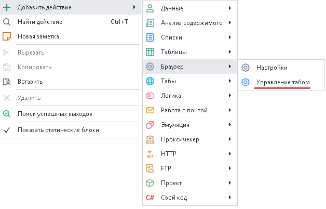The width and height of the screenshot is (326, 209).
Task: Expand the Проект submenu arrow
Action: click(229, 183)
